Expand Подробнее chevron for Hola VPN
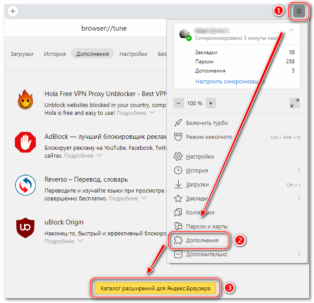The width and height of the screenshot is (314, 303). [x=152, y=112]
